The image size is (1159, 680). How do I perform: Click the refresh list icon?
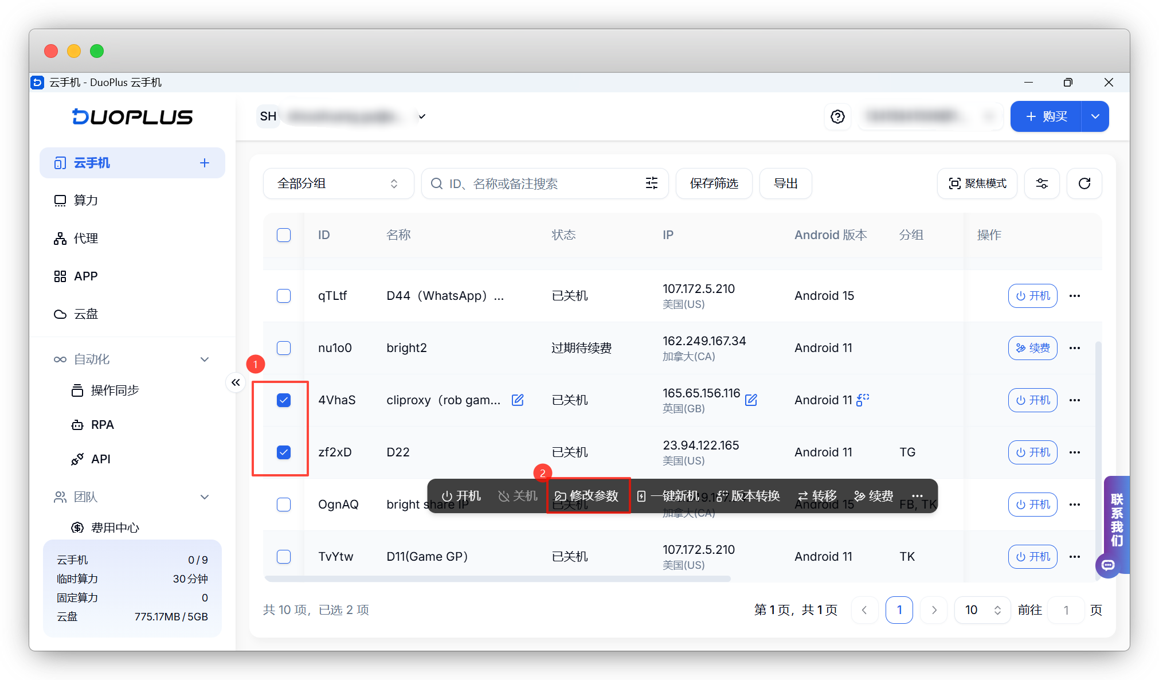click(x=1084, y=183)
